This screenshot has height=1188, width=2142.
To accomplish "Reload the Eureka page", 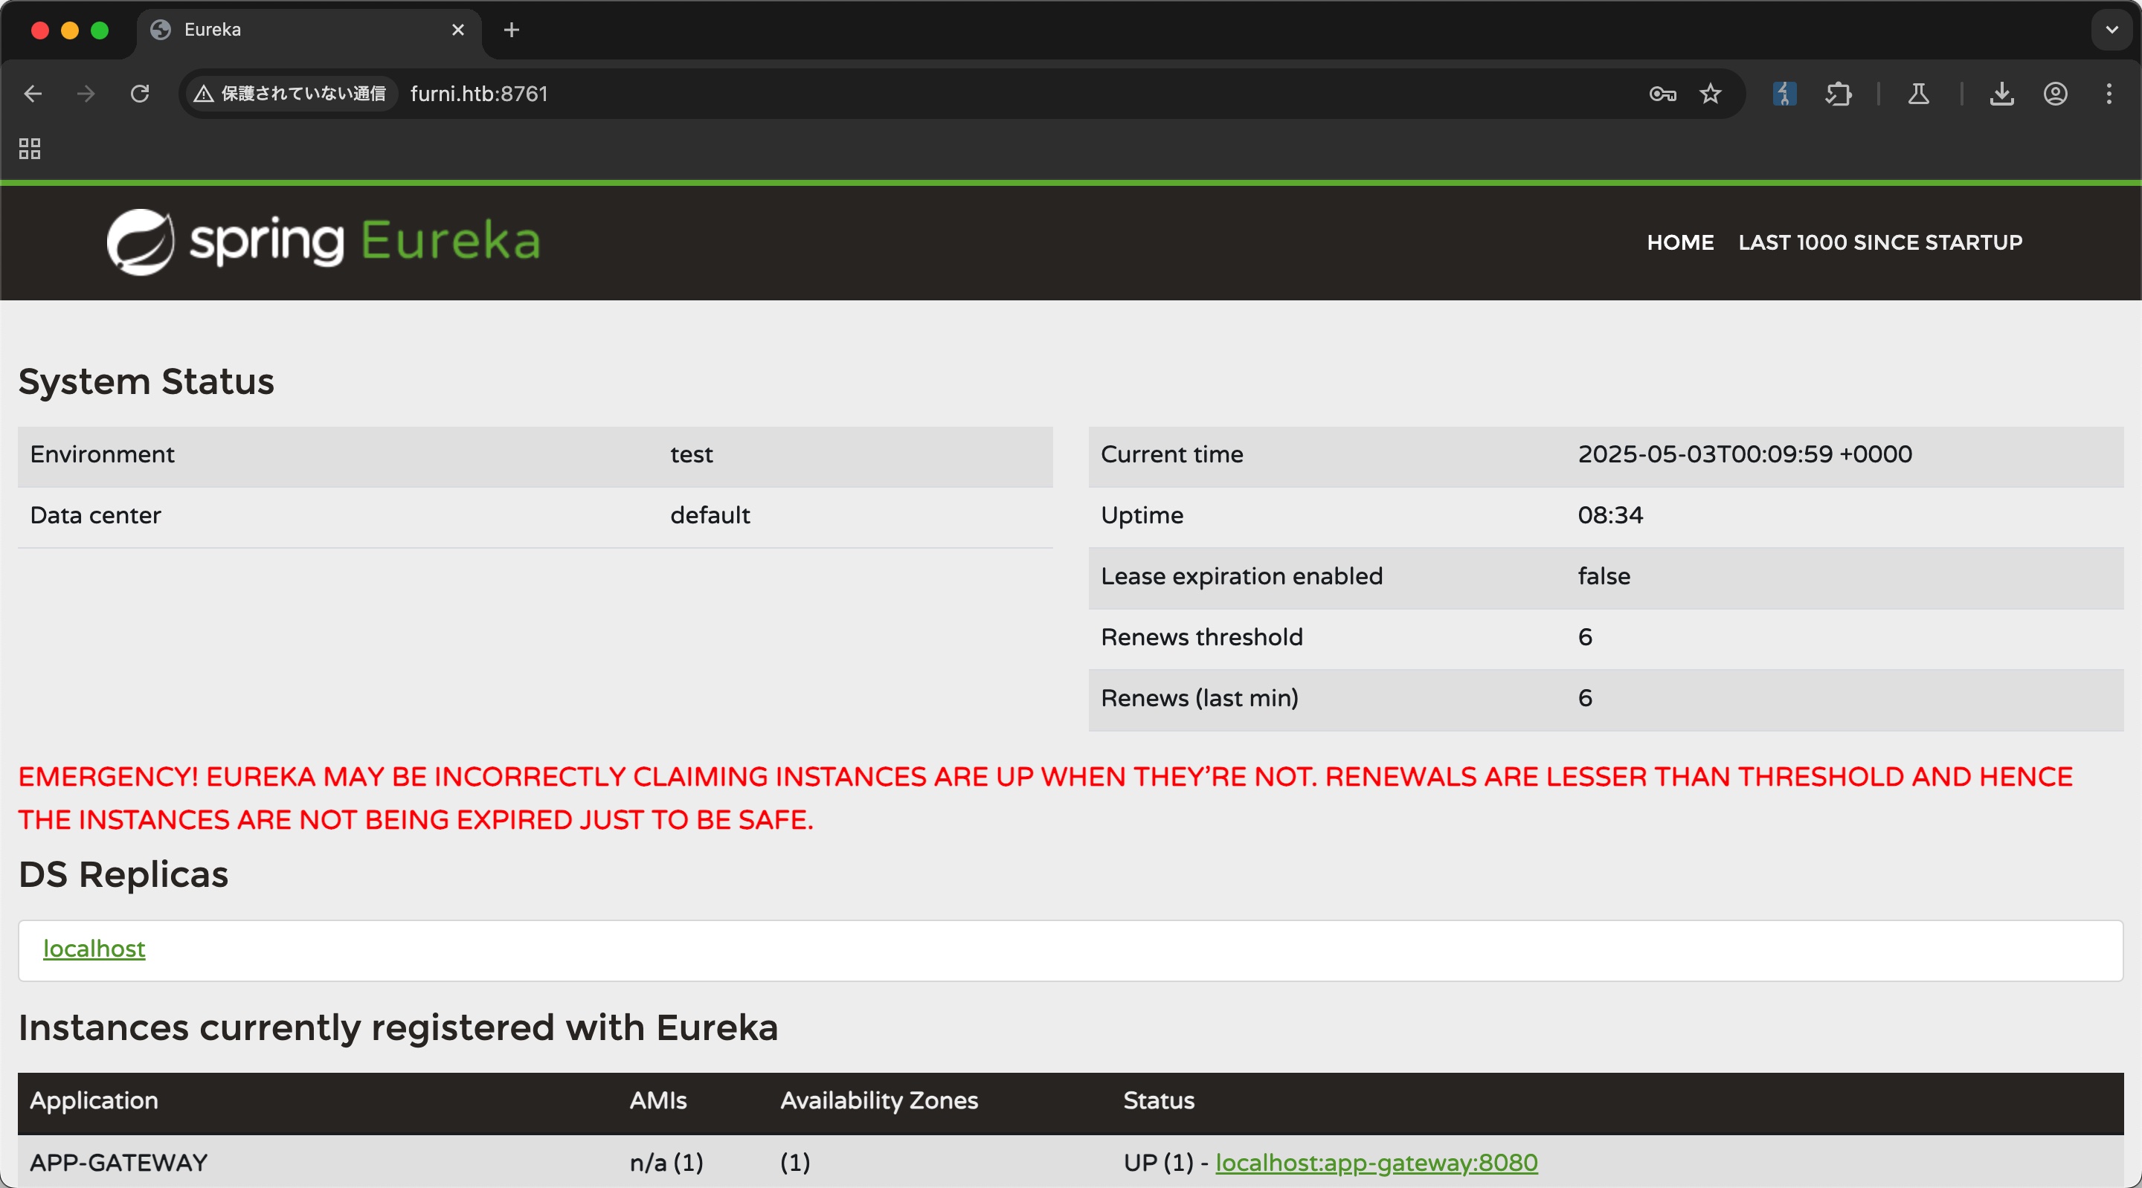I will tap(140, 94).
